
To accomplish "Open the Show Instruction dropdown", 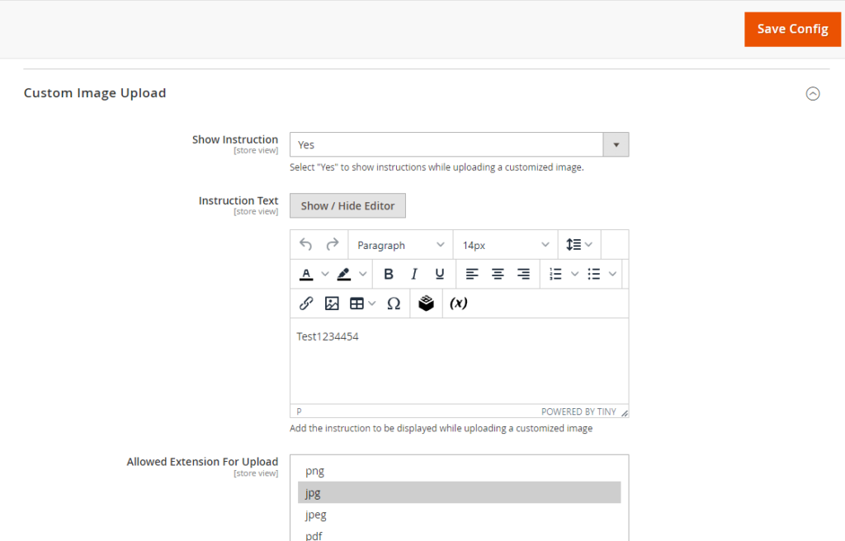I will (x=458, y=144).
